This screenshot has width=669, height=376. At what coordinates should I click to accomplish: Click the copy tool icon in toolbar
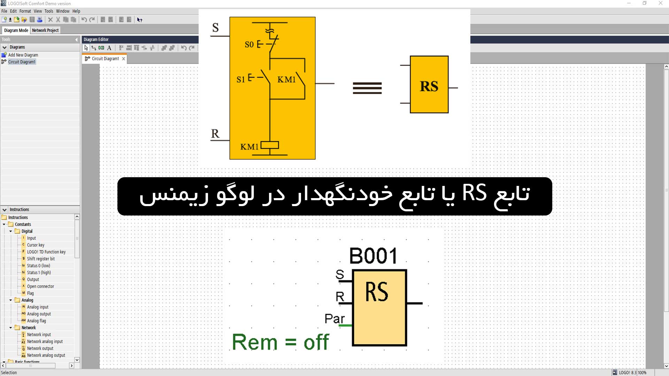[x=66, y=19]
